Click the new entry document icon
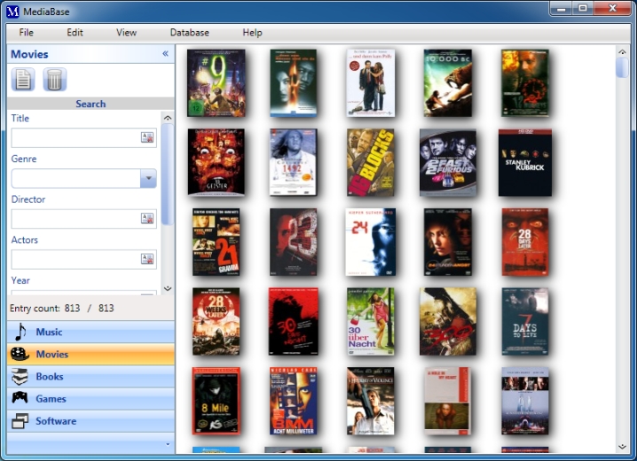637x461 pixels. click(23, 80)
